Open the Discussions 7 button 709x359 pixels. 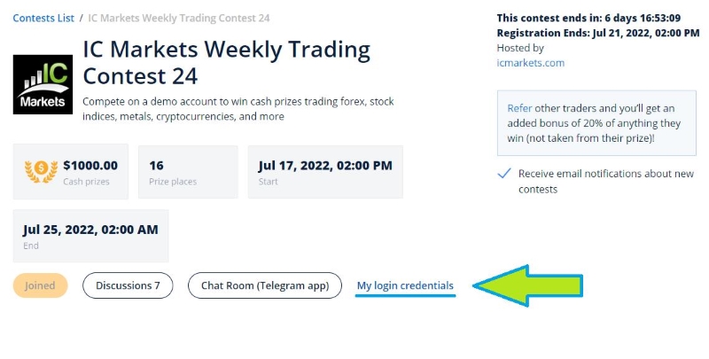[128, 285]
